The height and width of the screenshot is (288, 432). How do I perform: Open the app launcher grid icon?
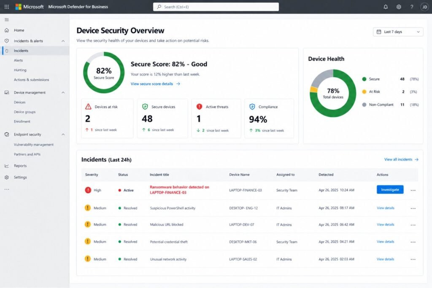coord(7,7)
